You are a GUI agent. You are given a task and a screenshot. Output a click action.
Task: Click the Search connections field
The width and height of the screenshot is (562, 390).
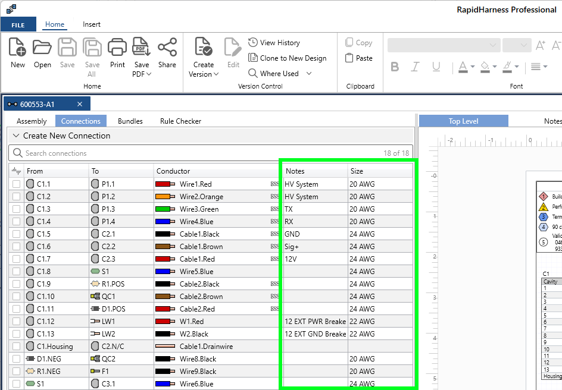(x=211, y=153)
